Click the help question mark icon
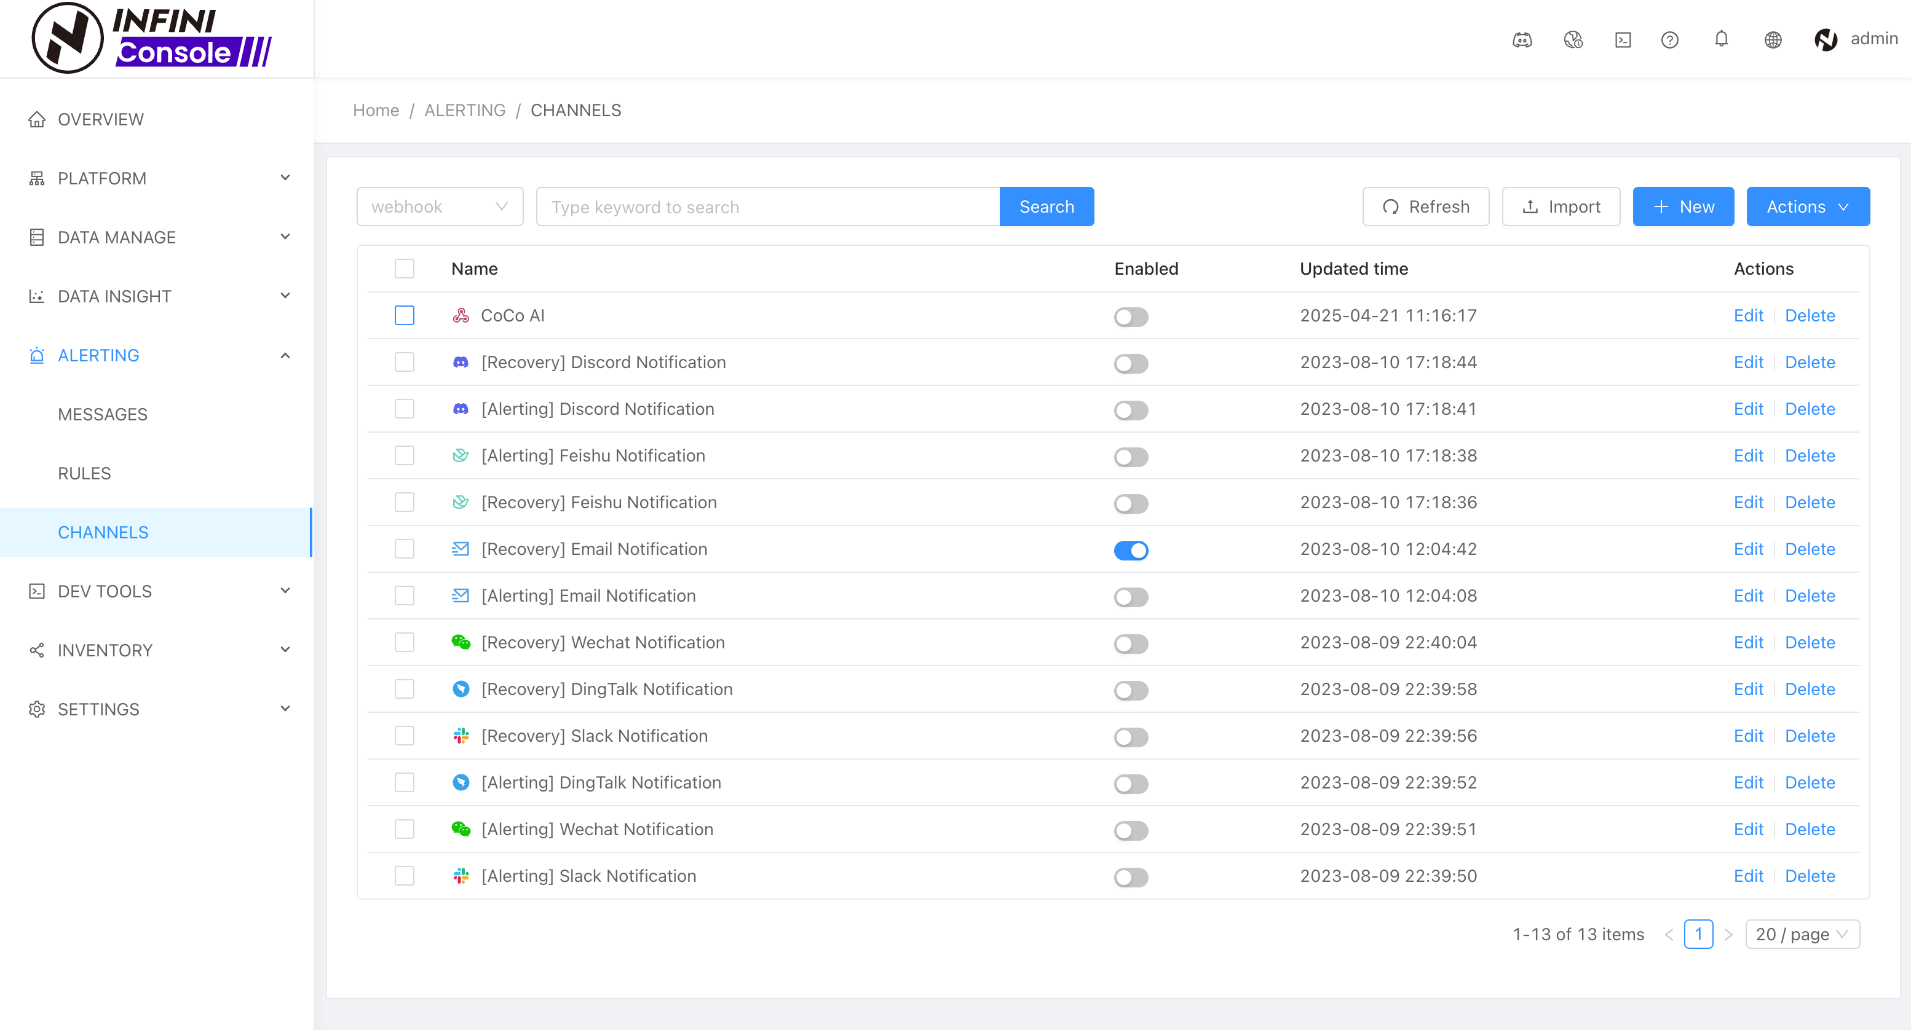The width and height of the screenshot is (1911, 1030). 1669,40
